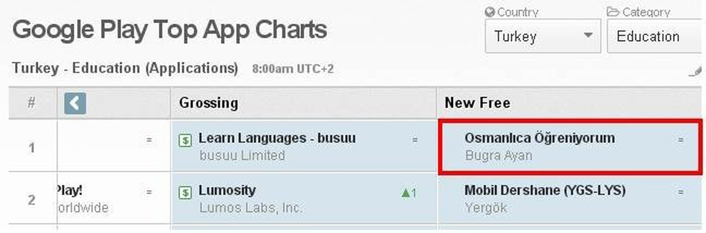This screenshot has width=706, height=233.
Task: Click the globe icon next to Country
Action: click(x=489, y=12)
